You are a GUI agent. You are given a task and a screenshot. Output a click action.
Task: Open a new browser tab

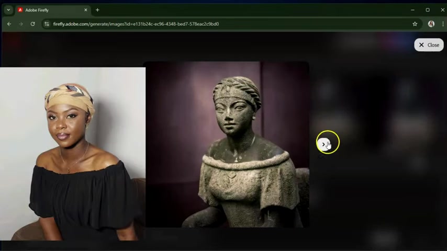pos(97,10)
